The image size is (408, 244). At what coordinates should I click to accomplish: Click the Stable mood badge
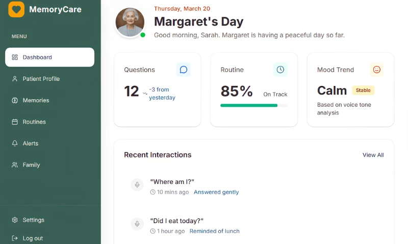pyautogui.click(x=363, y=90)
